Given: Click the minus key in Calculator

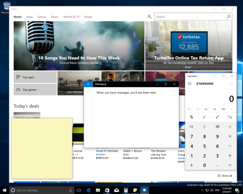Looking at the screenshot, I should pos(230,146).
